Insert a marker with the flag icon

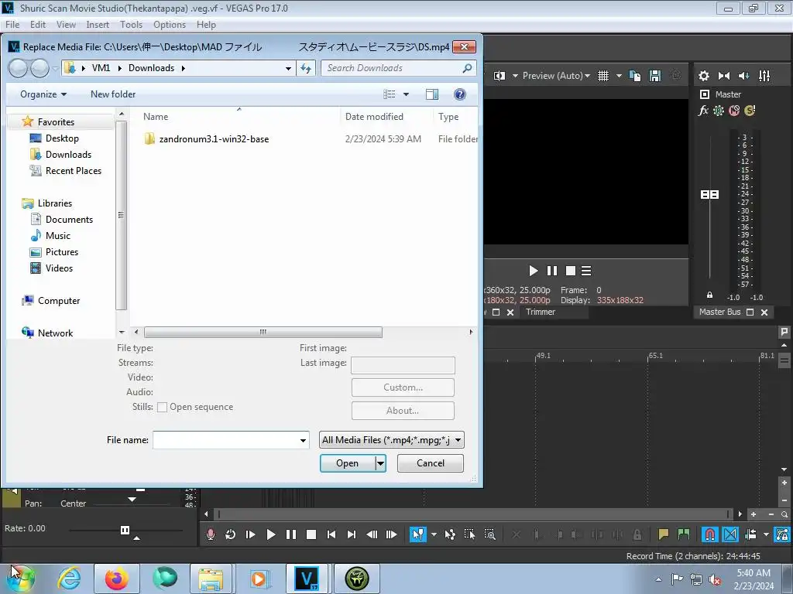(x=663, y=534)
